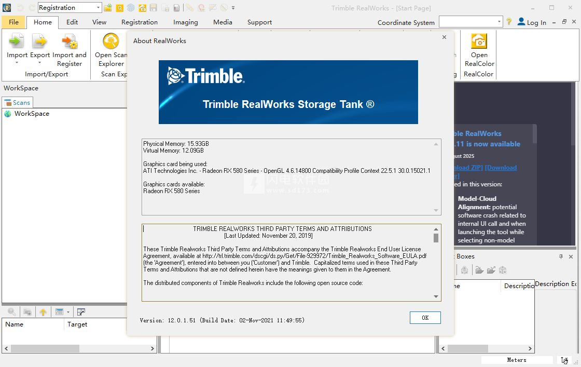Click Log In link
Image resolution: width=581 pixels, height=367 pixels.
point(532,22)
